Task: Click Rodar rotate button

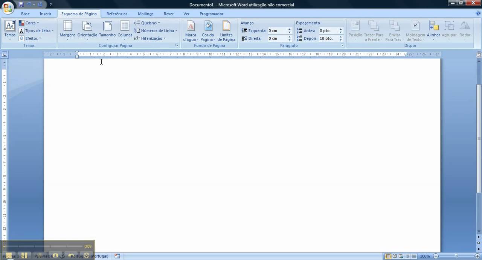Action: pyautogui.click(x=465, y=31)
